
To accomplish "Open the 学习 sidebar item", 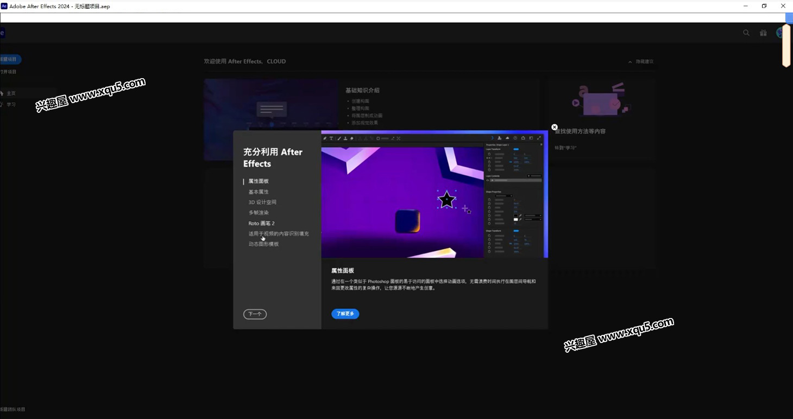I will pyautogui.click(x=11, y=104).
